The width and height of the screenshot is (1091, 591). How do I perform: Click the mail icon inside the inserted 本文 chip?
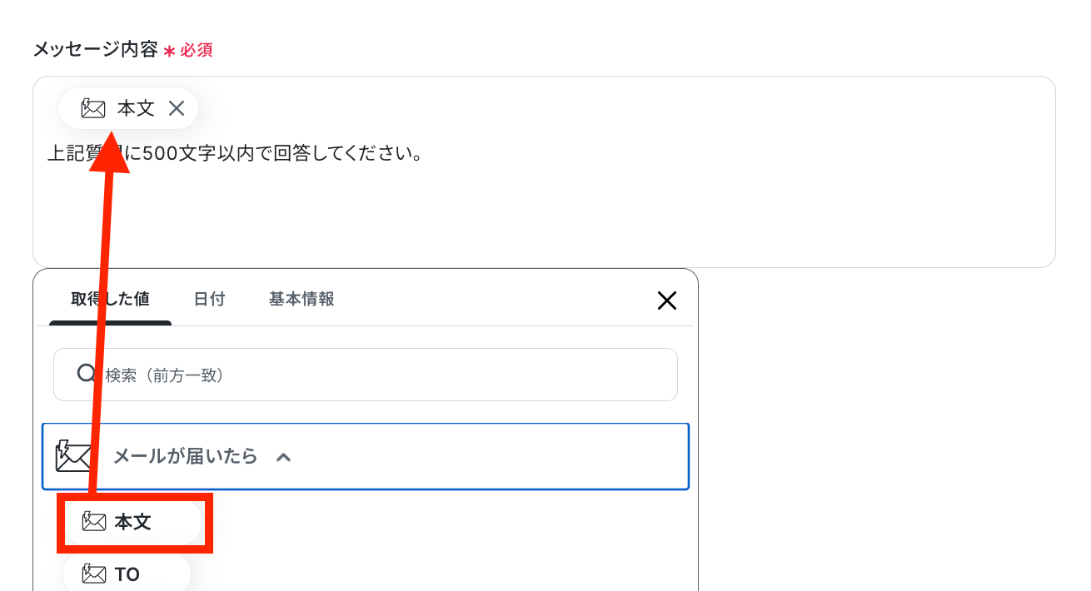[93, 108]
